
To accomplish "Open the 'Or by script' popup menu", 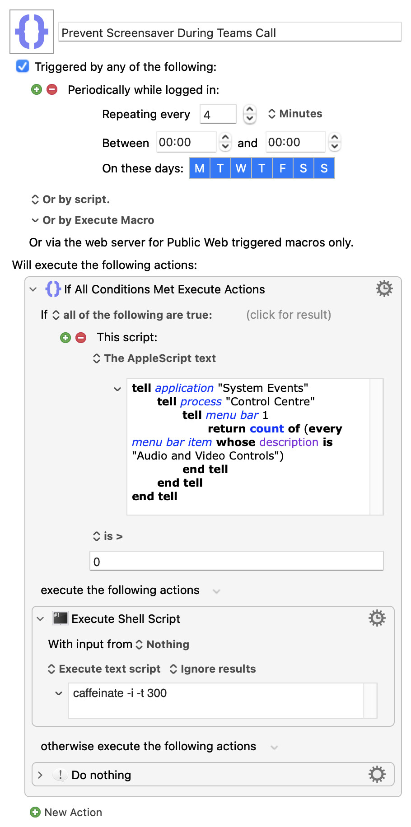I will (70, 200).
